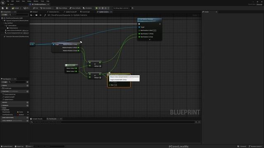Viewport: 264px width, 148px height.
Task: Close the Update Camera tab
Action: tap(111, 12)
